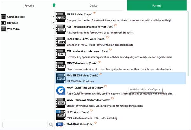
Task: Click the ASF format film strip icon
Action: tap(60, 29)
